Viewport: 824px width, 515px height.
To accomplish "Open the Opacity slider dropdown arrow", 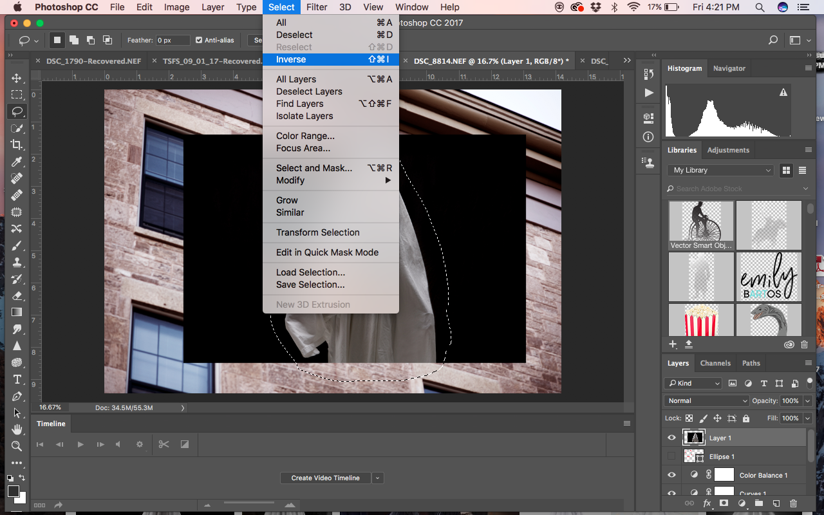I will click(x=807, y=400).
